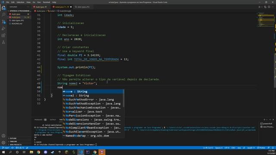Open Task View on the taskbar
Screen dimensions: 276x155
tap(24, 152)
